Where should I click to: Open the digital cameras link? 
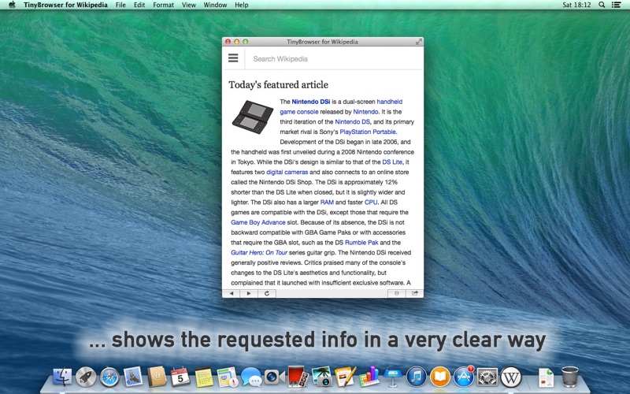[x=287, y=172]
